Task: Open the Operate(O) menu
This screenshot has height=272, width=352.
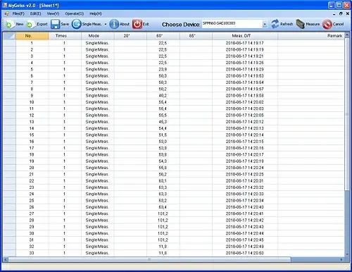Action: click(x=74, y=13)
